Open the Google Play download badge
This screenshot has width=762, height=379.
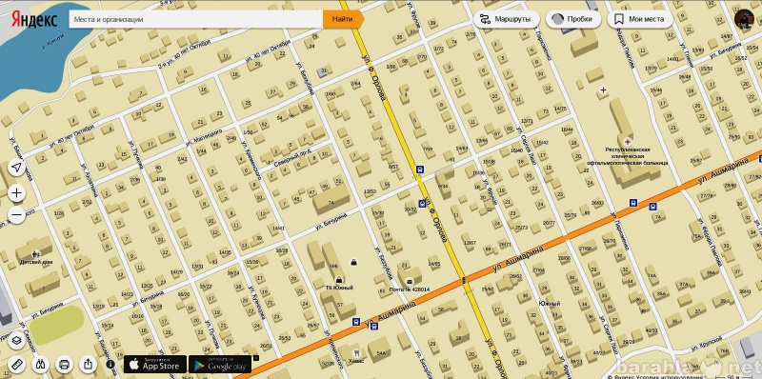(220, 365)
